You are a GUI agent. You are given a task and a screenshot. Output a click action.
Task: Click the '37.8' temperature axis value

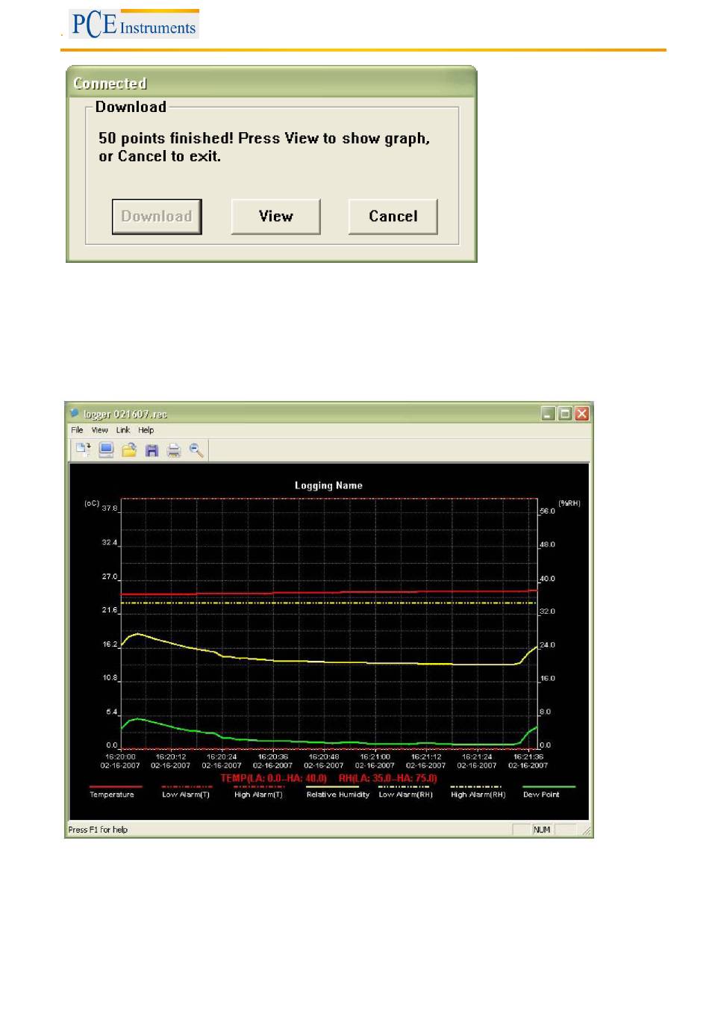tap(110, 508)
